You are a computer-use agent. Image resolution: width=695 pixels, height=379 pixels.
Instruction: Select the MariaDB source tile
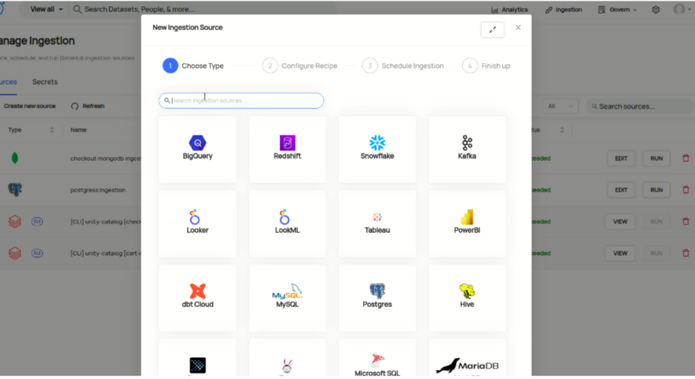coord(467,358)
